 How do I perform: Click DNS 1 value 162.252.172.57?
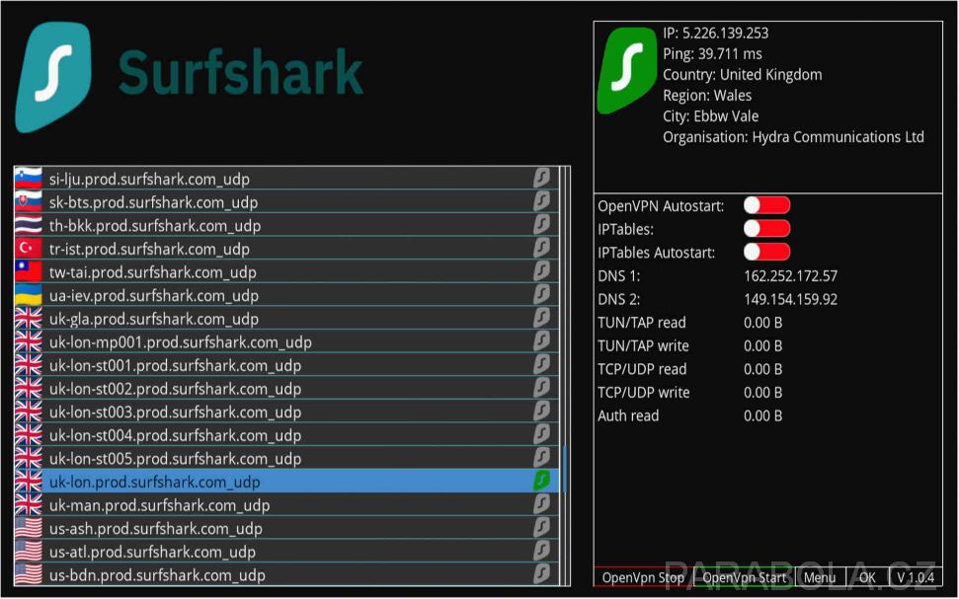coord(790,275)
